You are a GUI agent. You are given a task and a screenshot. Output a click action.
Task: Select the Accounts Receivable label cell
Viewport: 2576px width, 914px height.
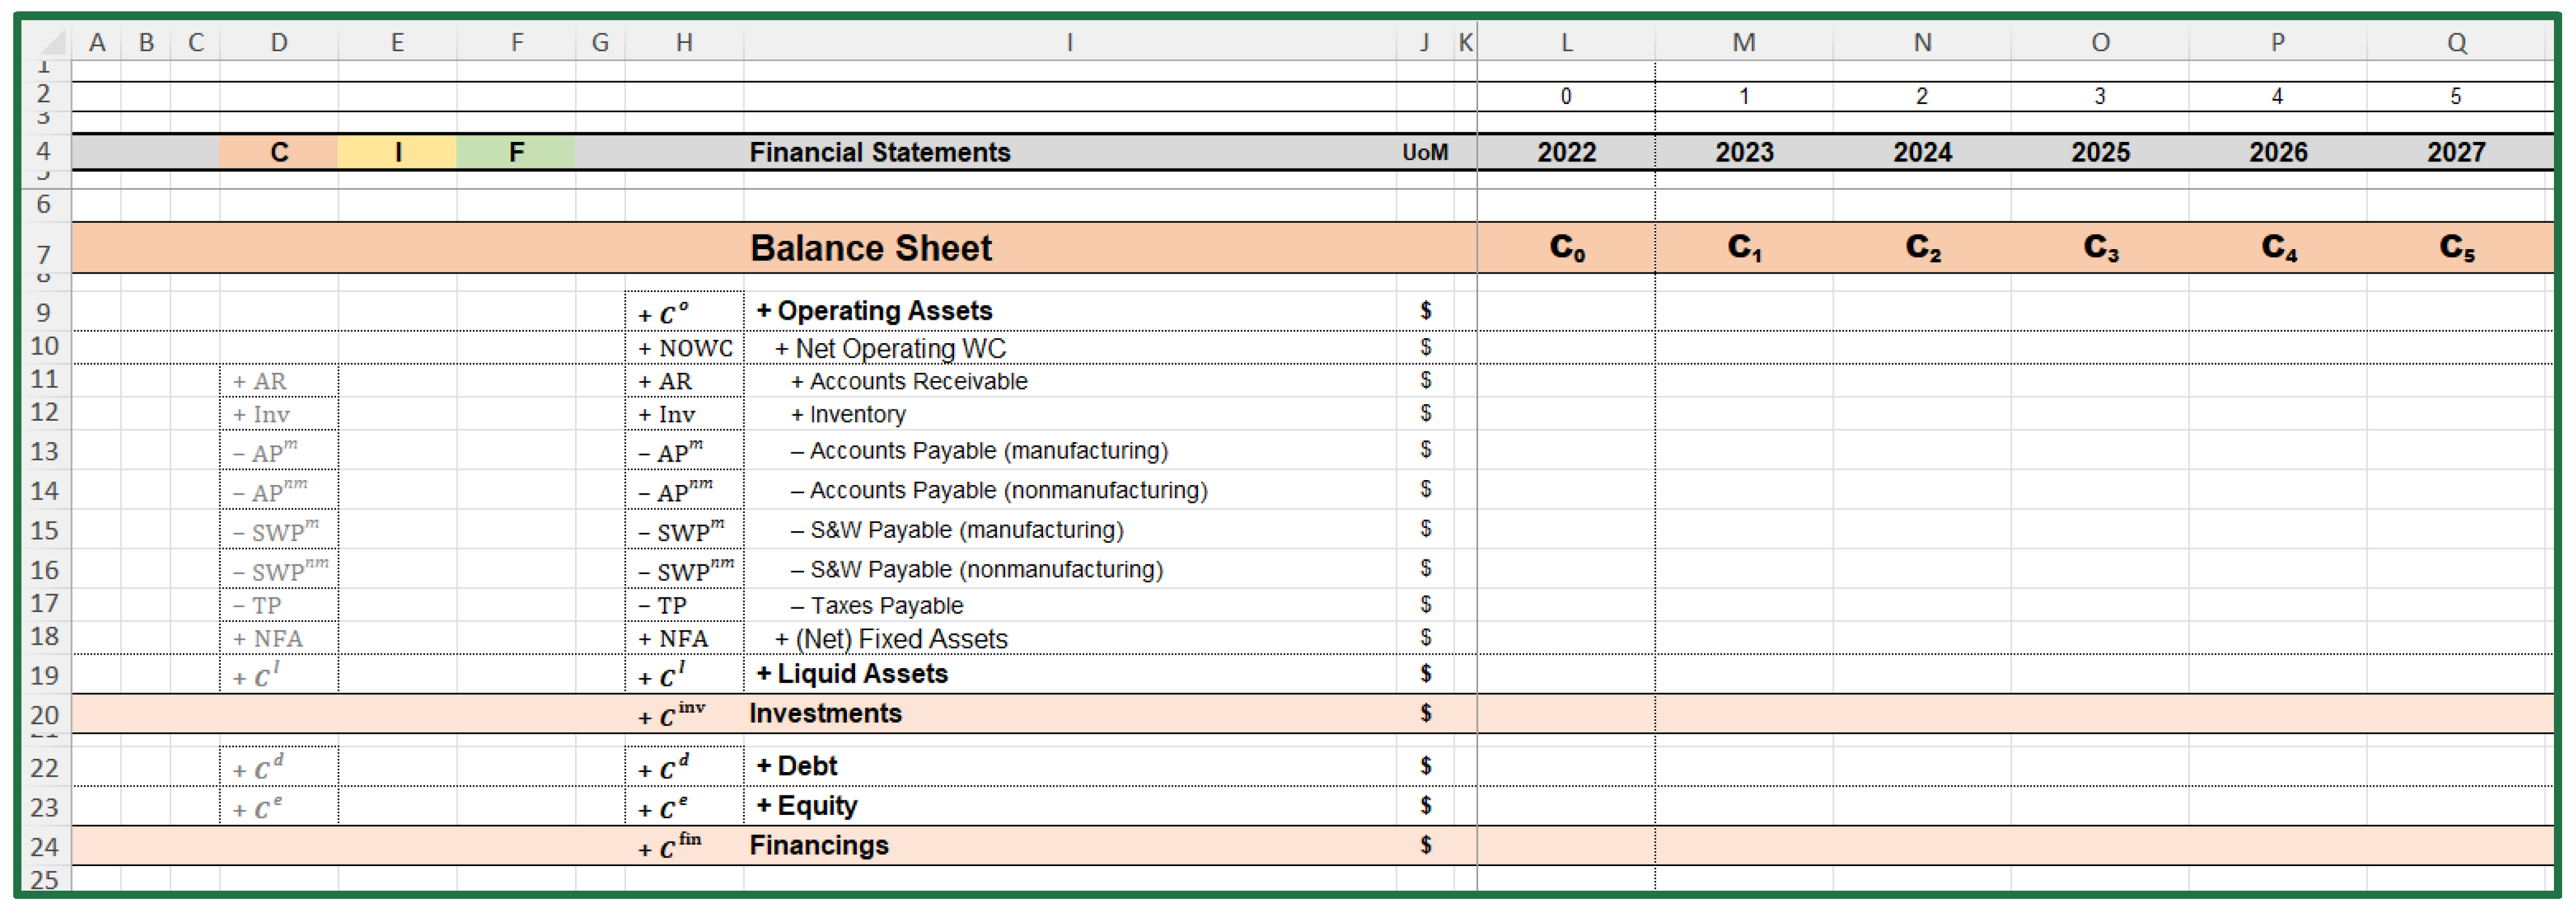(x=918, y=381)
